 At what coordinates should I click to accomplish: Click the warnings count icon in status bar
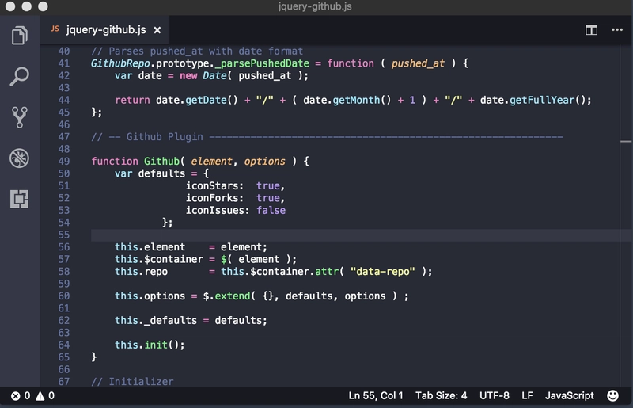coord(40,396)
